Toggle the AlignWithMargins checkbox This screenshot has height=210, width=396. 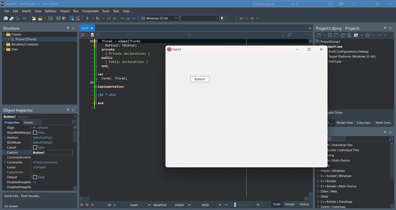(35, 133)
